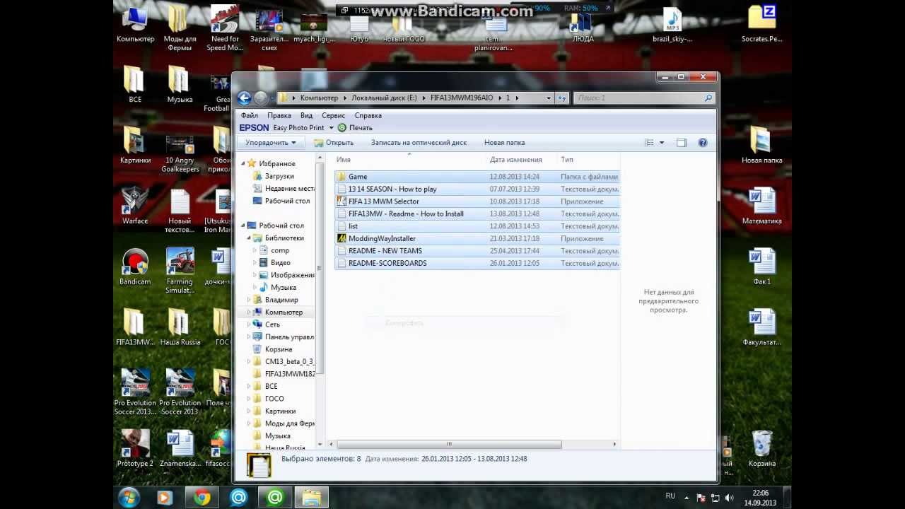The image size is (905, 509).
Task: Open the Файл menu
Action: tap(250, 115)
